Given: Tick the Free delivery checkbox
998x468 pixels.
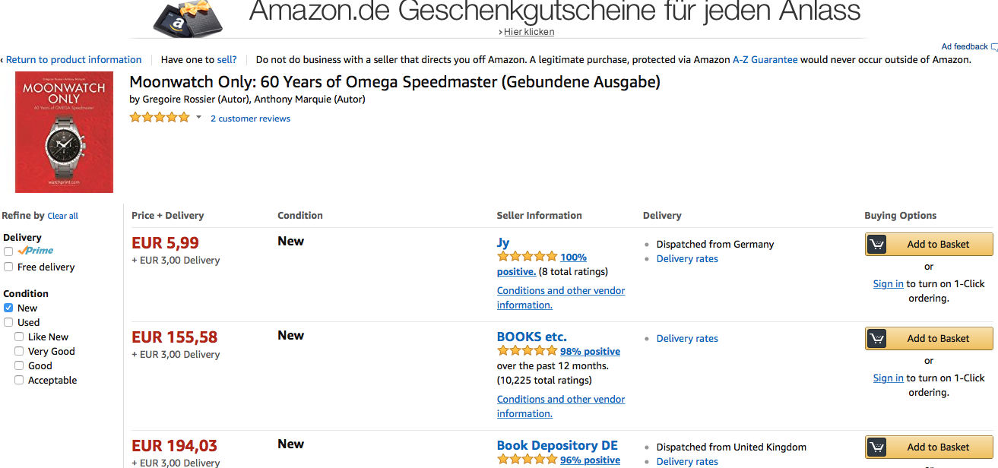Looking at the screenshot, I should 8,267.
